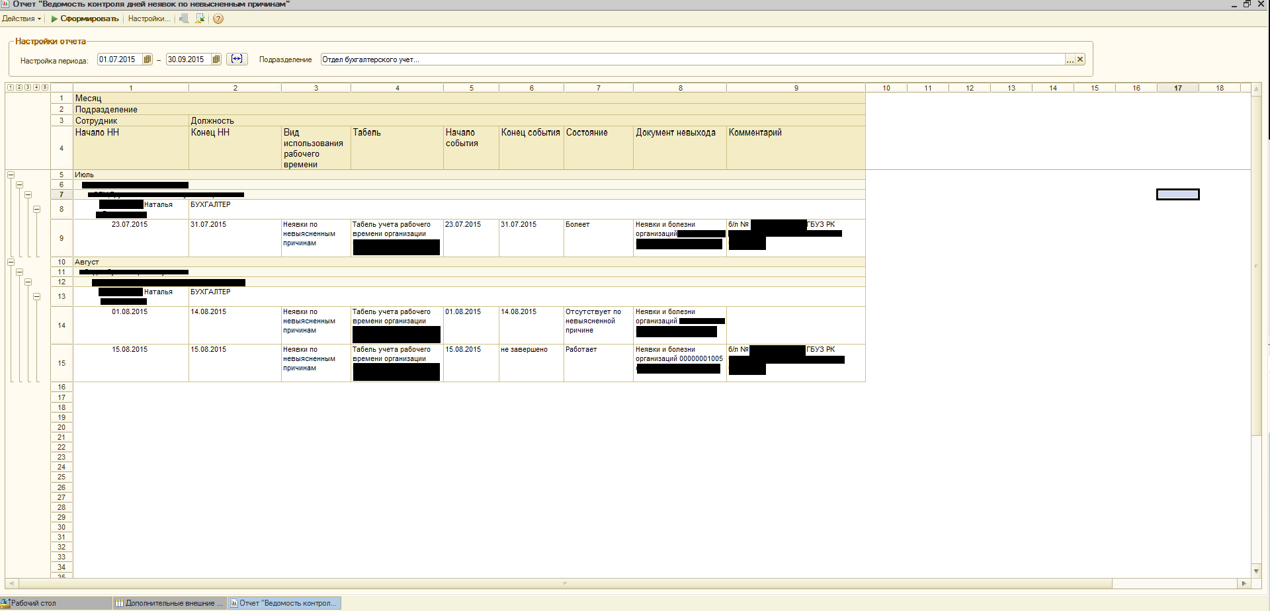Click the Июль cell
Image resolution: width=1270 pixels, height=611 pixels.
pos(469,175)
